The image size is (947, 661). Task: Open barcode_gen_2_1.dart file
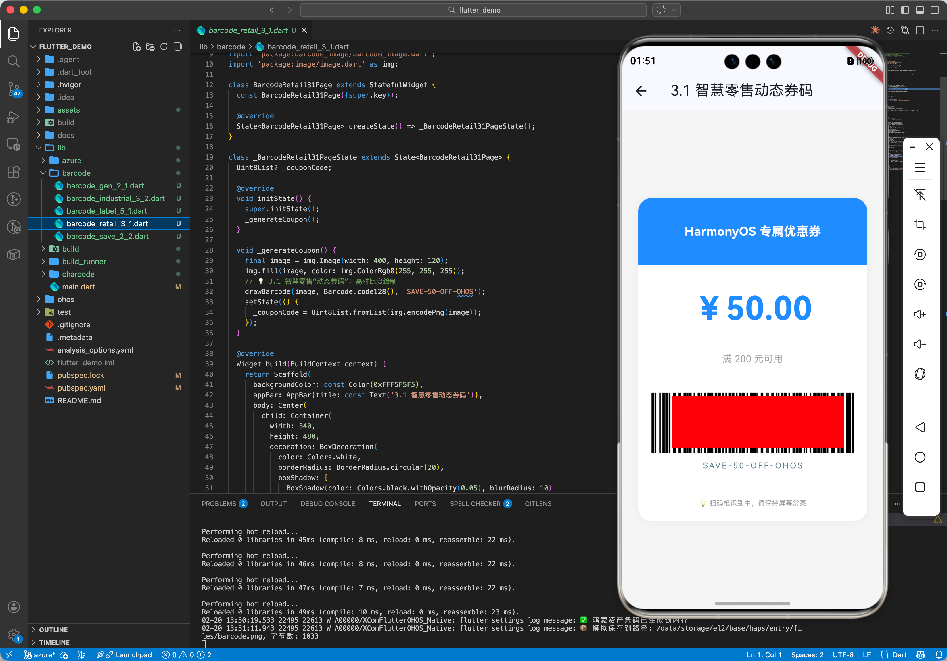[x=105, y=186]
